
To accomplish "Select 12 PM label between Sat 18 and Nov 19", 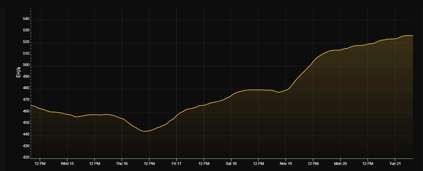I will coord(258,164).
